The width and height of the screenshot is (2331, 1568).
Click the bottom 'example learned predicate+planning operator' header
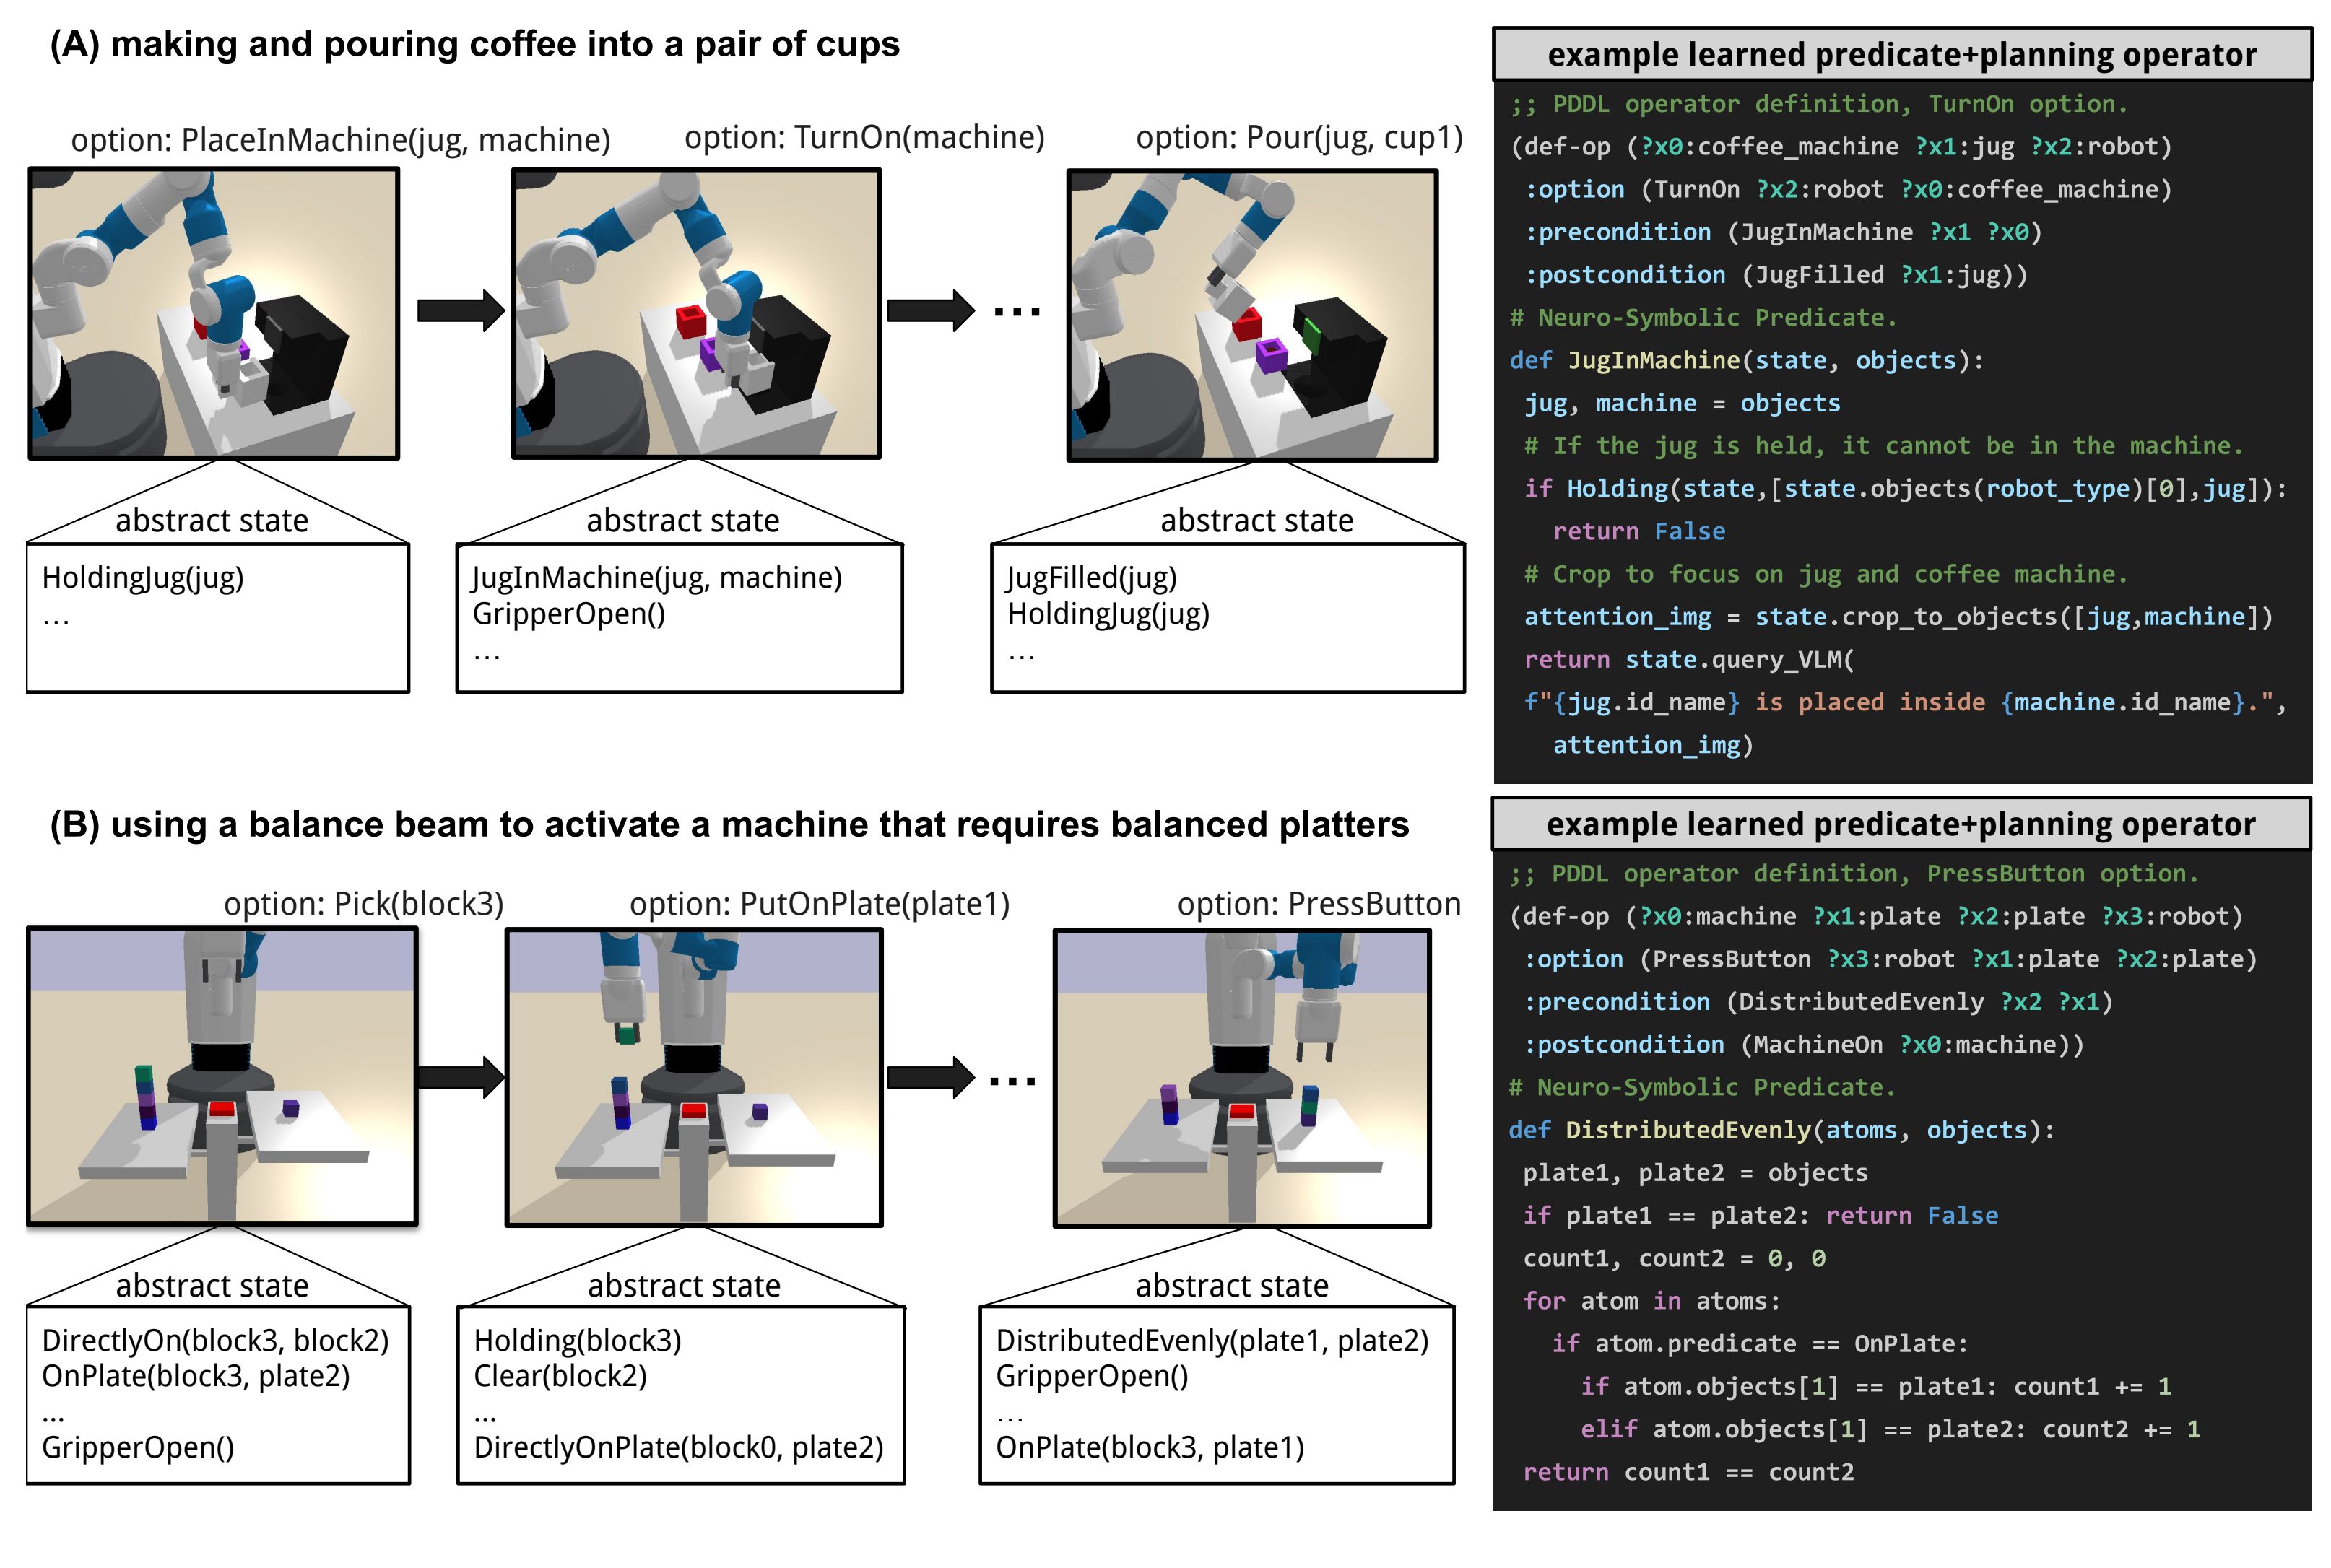pos(1900,824)
